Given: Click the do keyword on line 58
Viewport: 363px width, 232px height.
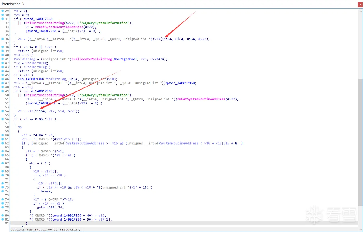Looking at the screenshot, I should [x=20, y=127].
